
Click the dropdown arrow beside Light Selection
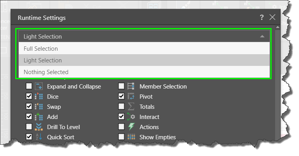[x=262, y=37]
